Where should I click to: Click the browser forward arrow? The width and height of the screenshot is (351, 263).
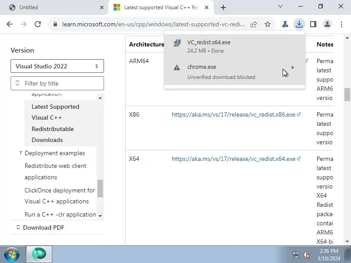click(x=24, y=24)
